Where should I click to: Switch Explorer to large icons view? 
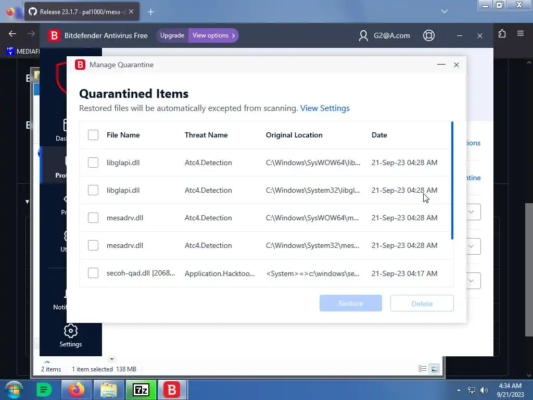[x=435, y=369]
